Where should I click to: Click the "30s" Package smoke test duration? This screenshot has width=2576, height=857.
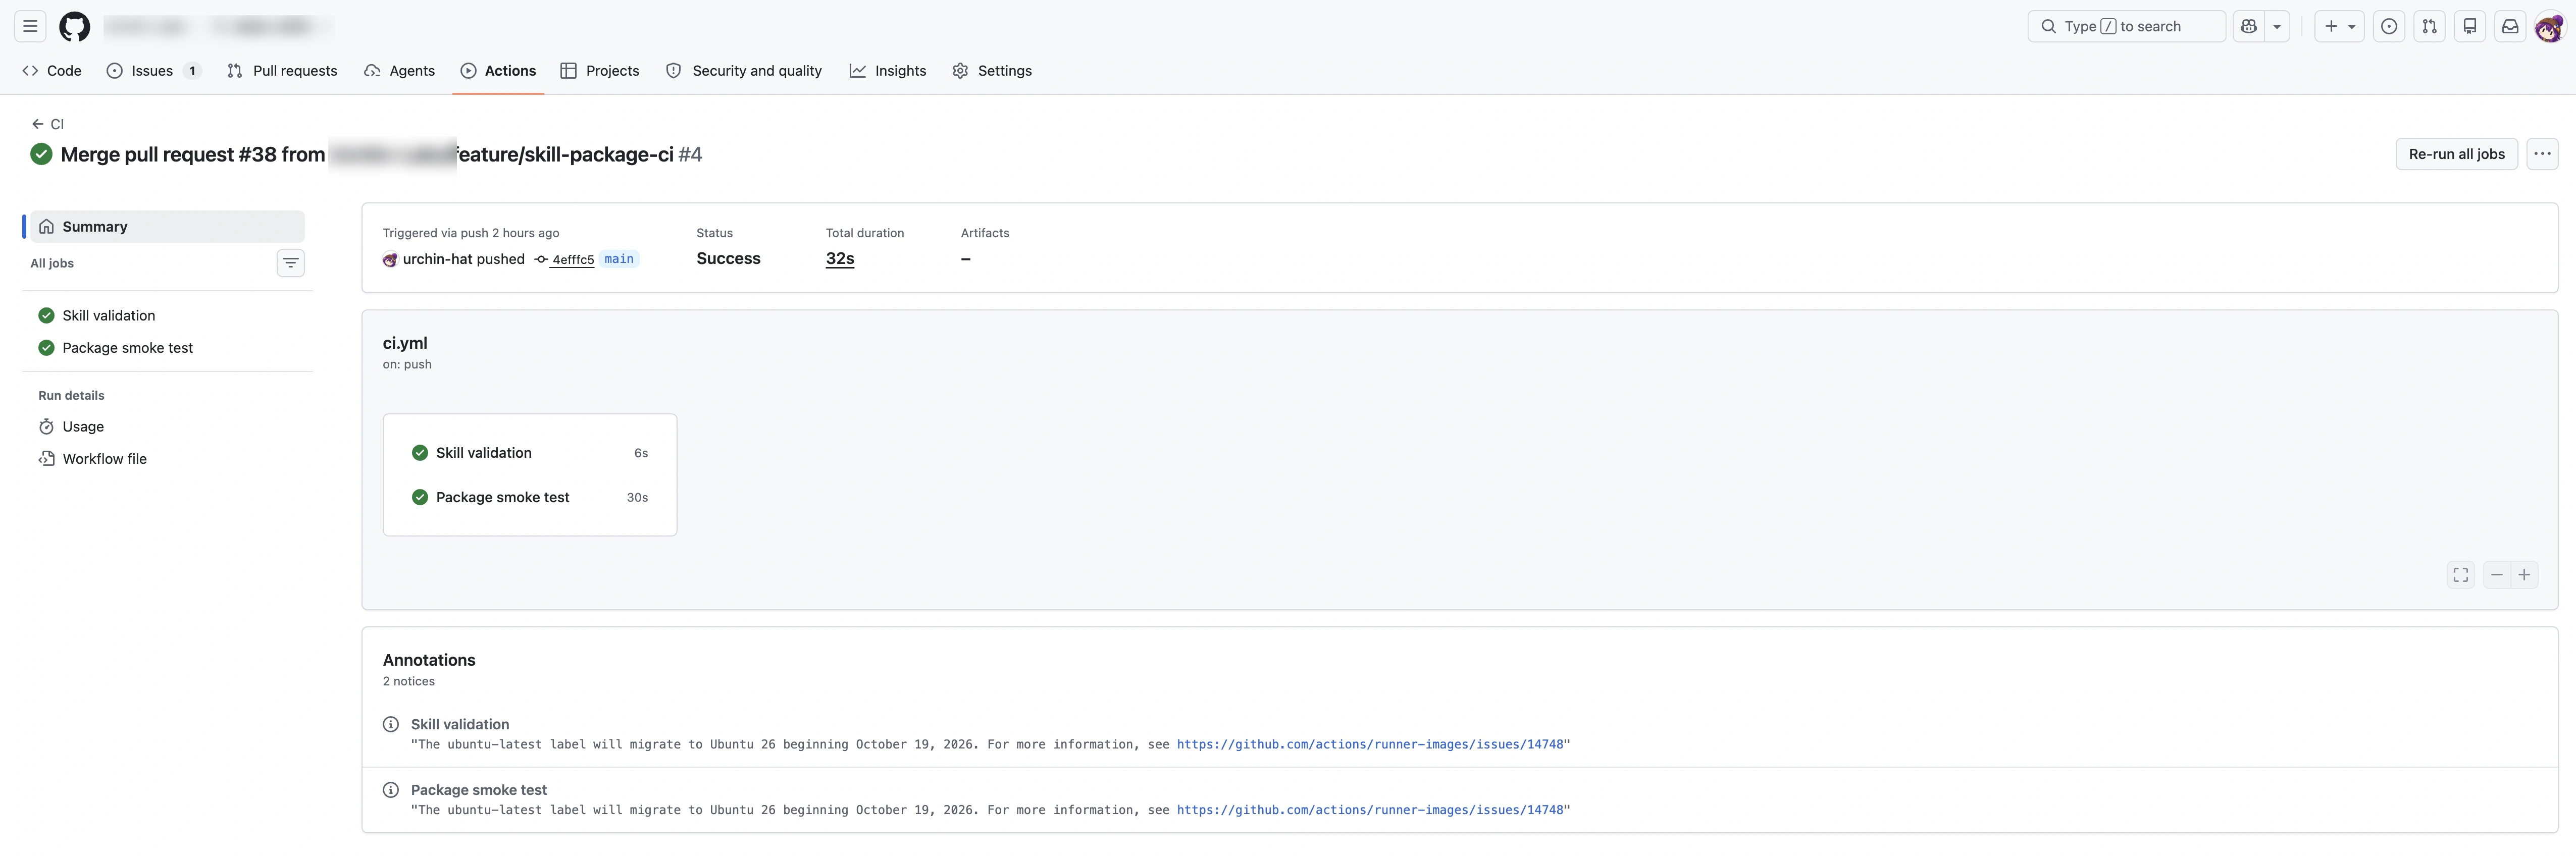[637, 497]
